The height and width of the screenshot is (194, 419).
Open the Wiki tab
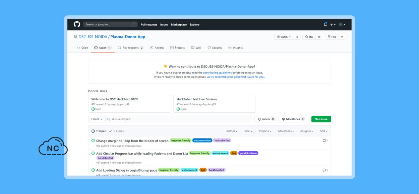pyautogui.click(x=196, y=48)
